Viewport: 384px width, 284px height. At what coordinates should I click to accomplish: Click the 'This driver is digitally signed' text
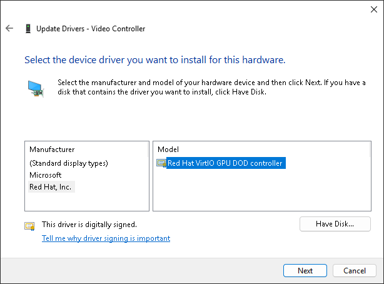click(89, 224)
